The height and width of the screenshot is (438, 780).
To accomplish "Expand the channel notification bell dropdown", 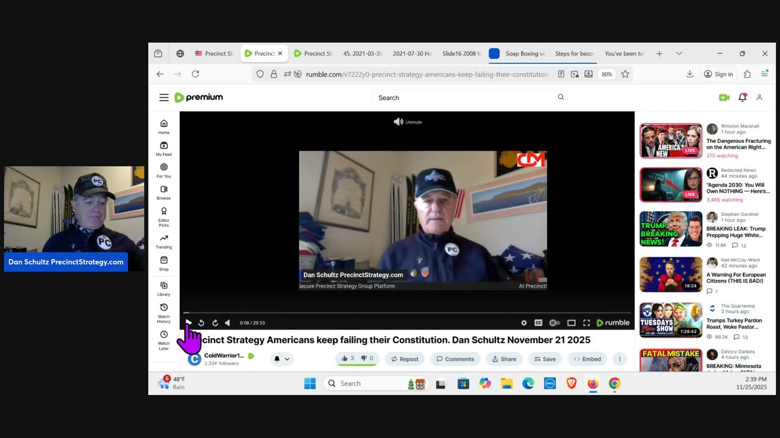I will [281, 359].
